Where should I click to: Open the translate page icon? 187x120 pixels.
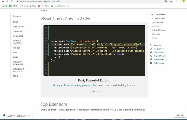tap(166, 2)
